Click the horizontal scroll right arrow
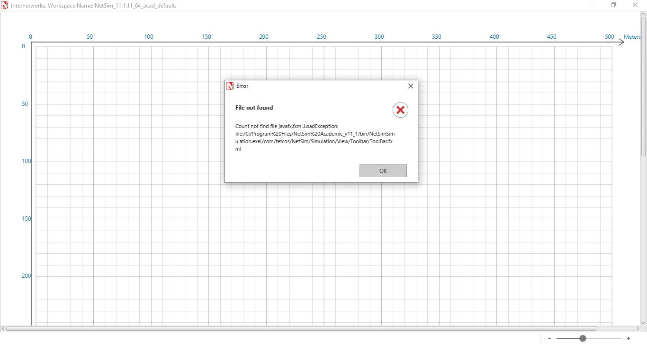This screenshot has height=344, width=647. 637,328
